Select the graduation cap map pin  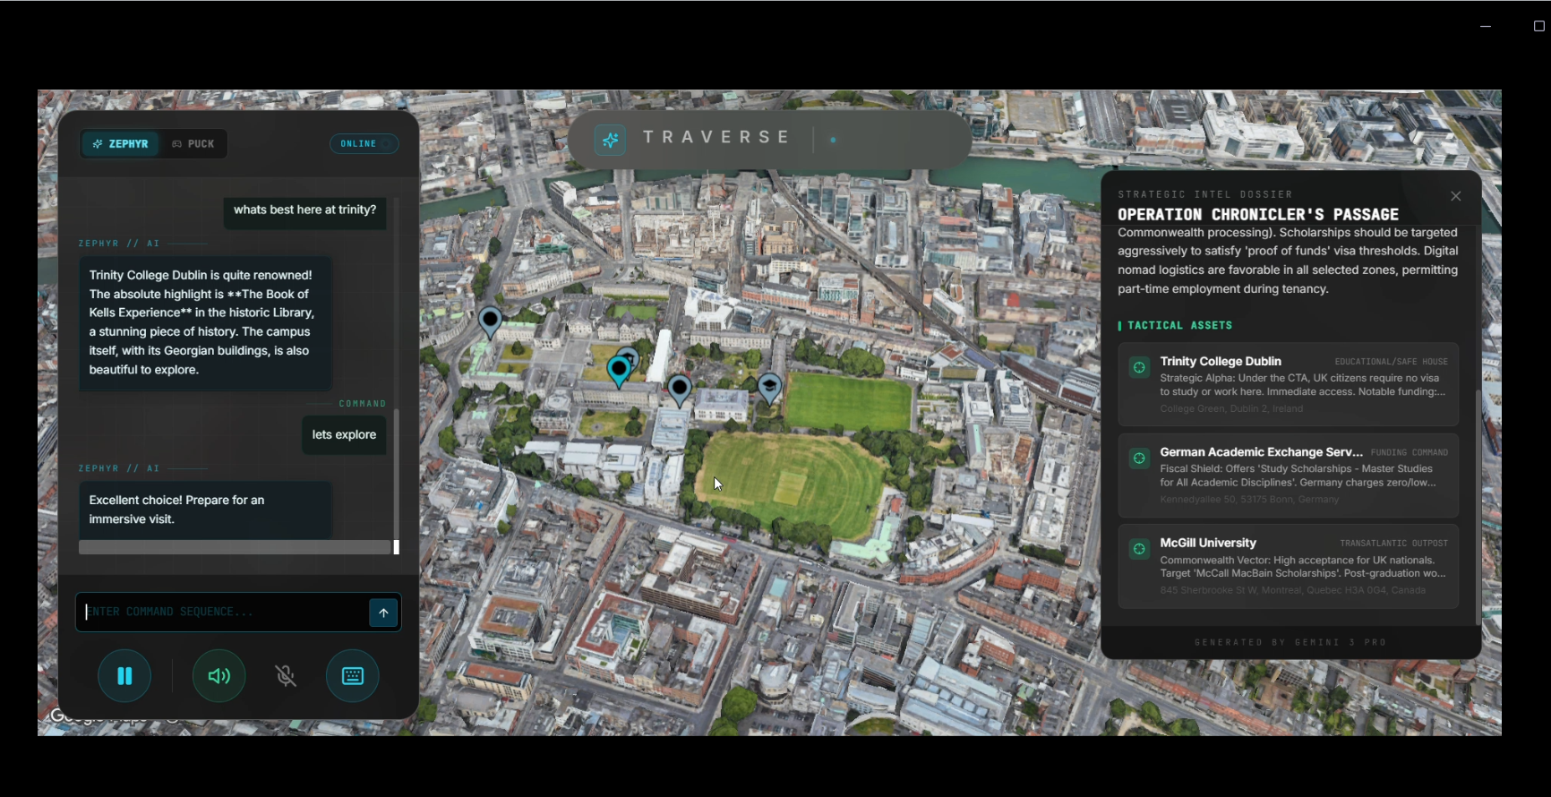pyautogui.click(x=769, y=389)
